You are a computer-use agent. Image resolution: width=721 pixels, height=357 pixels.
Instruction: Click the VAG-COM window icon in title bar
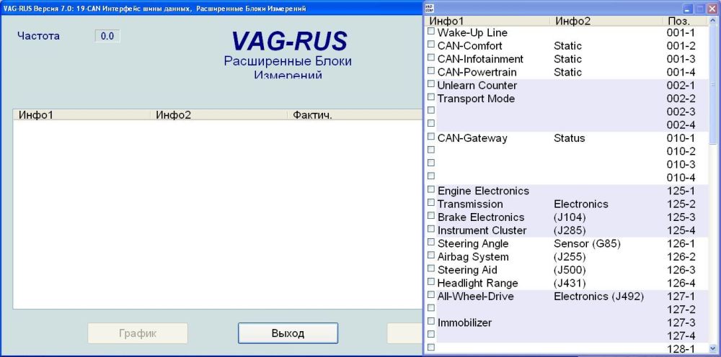429,8
